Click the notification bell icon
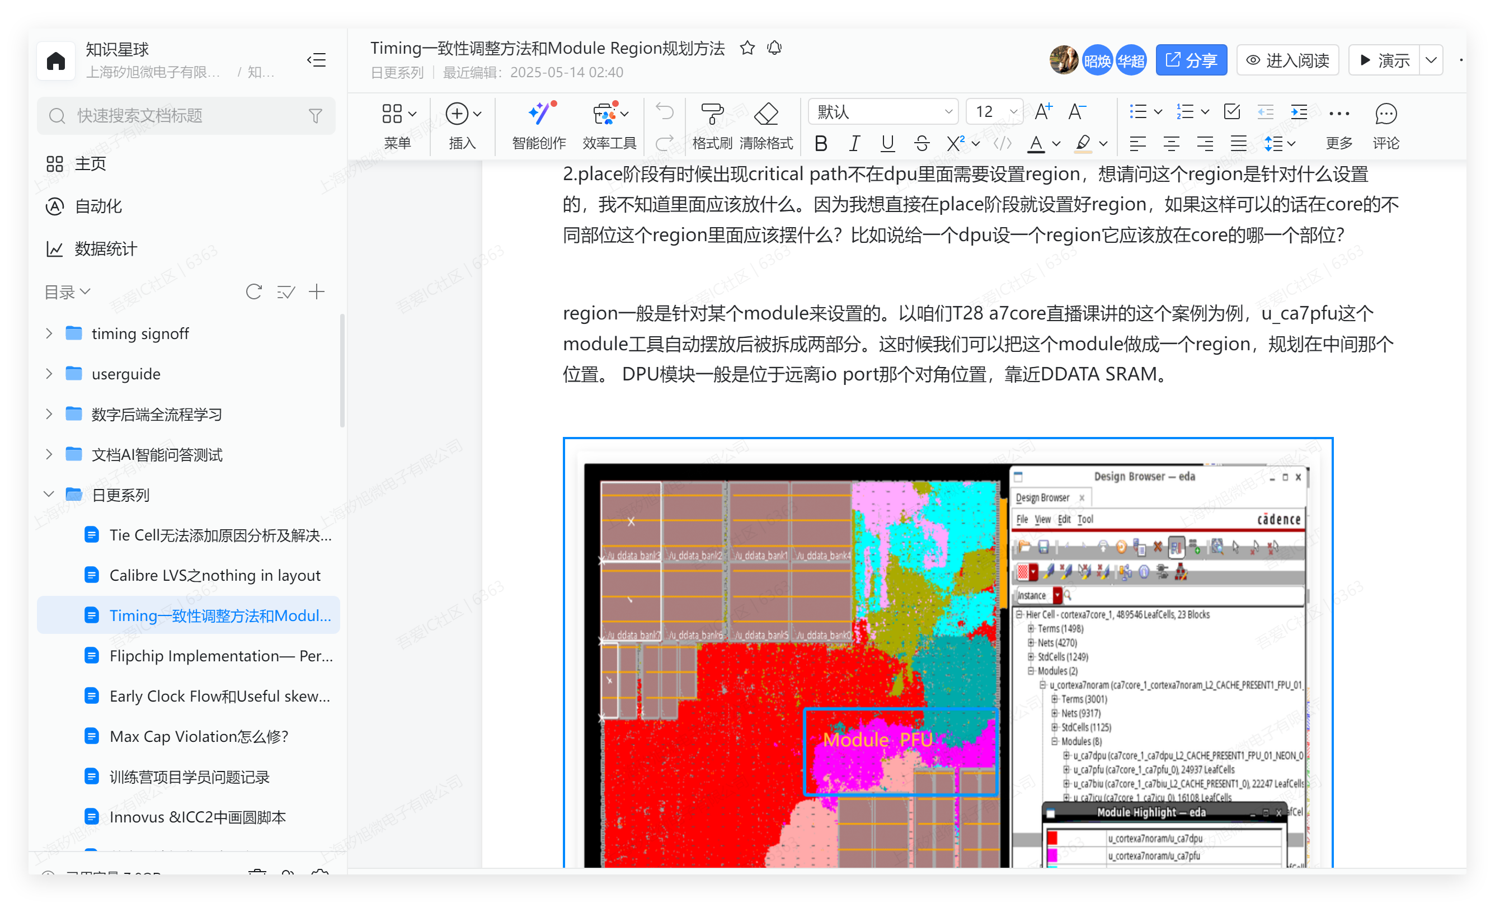 pos(774,48)
